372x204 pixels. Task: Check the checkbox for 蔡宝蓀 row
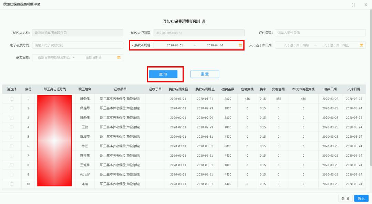click(12, 155)
